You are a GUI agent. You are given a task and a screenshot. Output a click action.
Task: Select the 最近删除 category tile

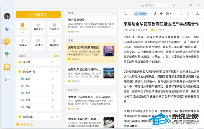pos(54,44)
